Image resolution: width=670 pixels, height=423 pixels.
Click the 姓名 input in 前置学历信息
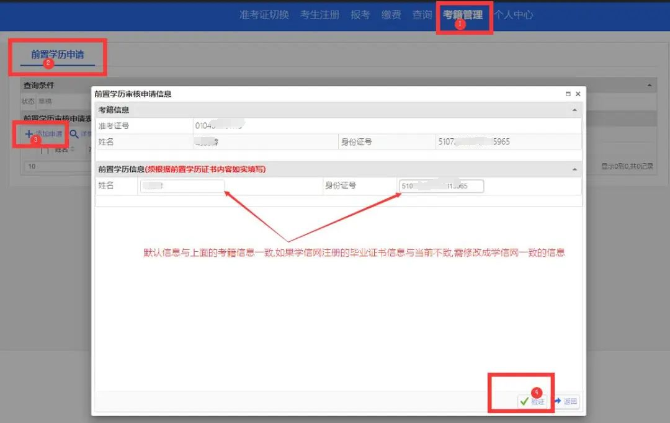pyautogui.click(x=182, y=185)
